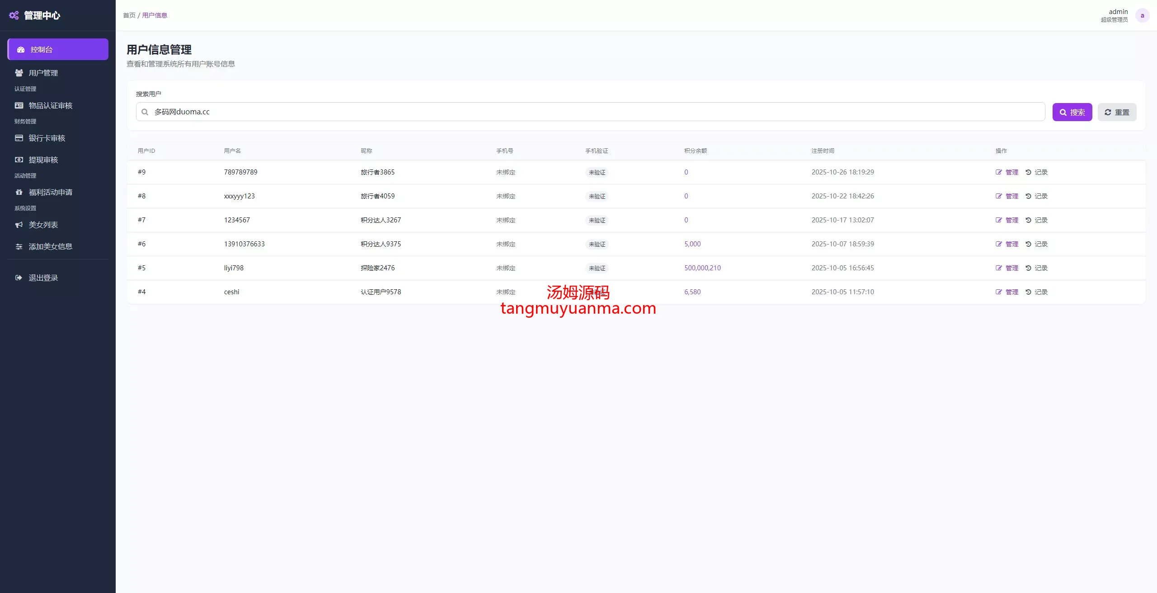Click the gears logo icon beside 管理中心
Screen dimensions: 1157x593
(x=14, y=15)
